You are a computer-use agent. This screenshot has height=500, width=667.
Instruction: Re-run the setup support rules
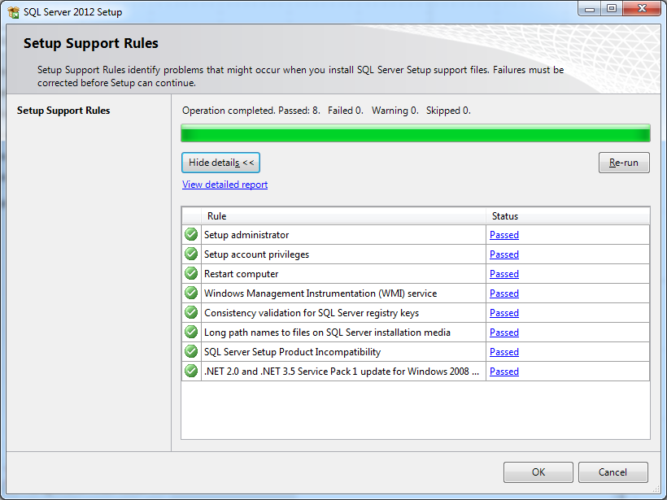click(x=624, y=163)
